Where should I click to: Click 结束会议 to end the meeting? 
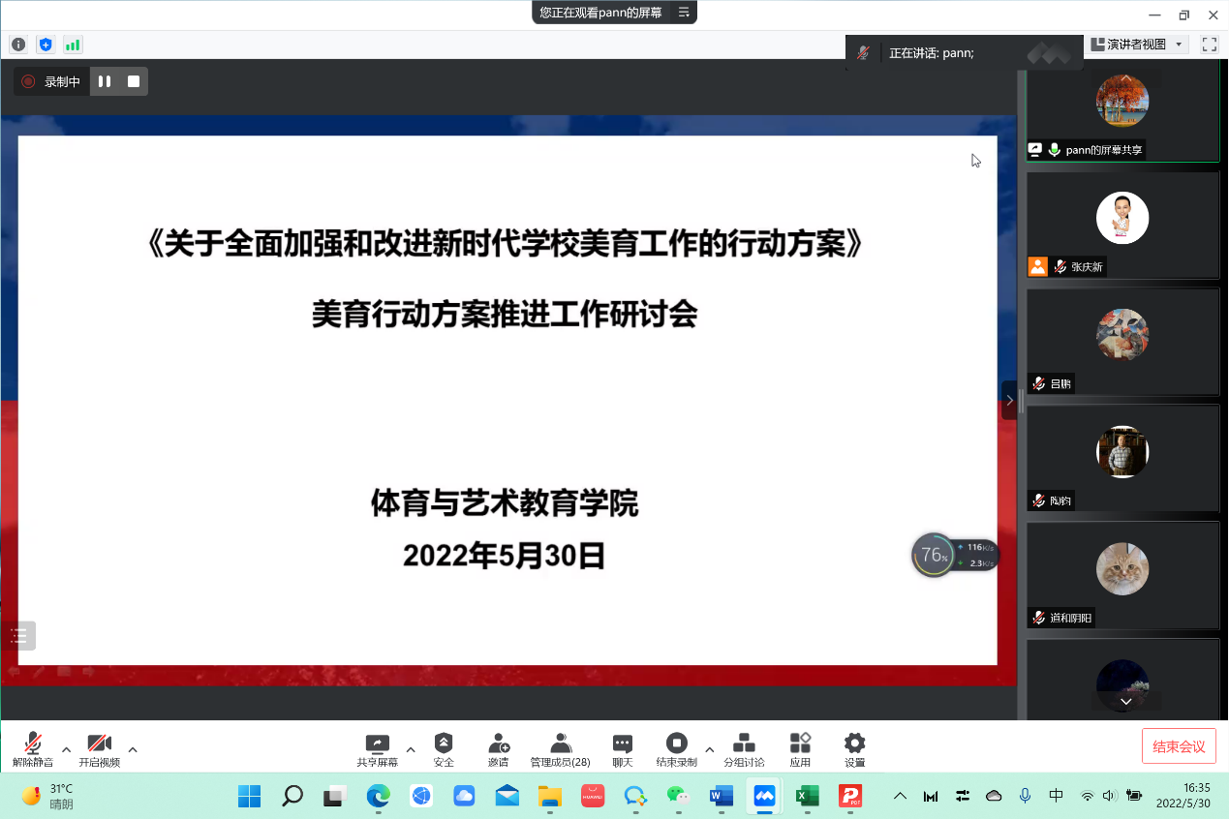(1179, 746)
